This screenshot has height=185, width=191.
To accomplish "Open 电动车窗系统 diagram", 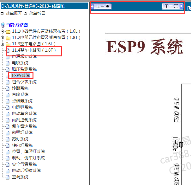I will [24, 114].
